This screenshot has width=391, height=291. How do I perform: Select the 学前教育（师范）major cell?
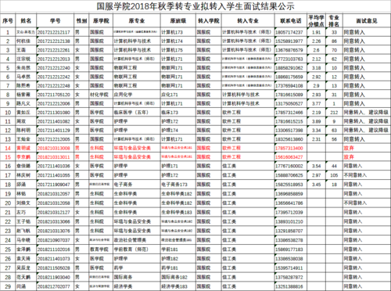(x=137, y=250)
